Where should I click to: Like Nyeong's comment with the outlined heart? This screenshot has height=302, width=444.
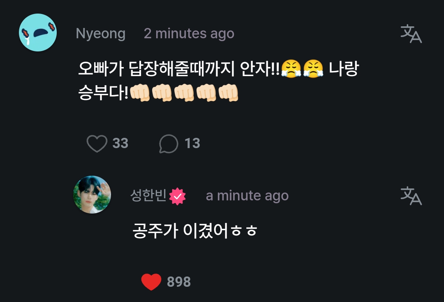97,143
